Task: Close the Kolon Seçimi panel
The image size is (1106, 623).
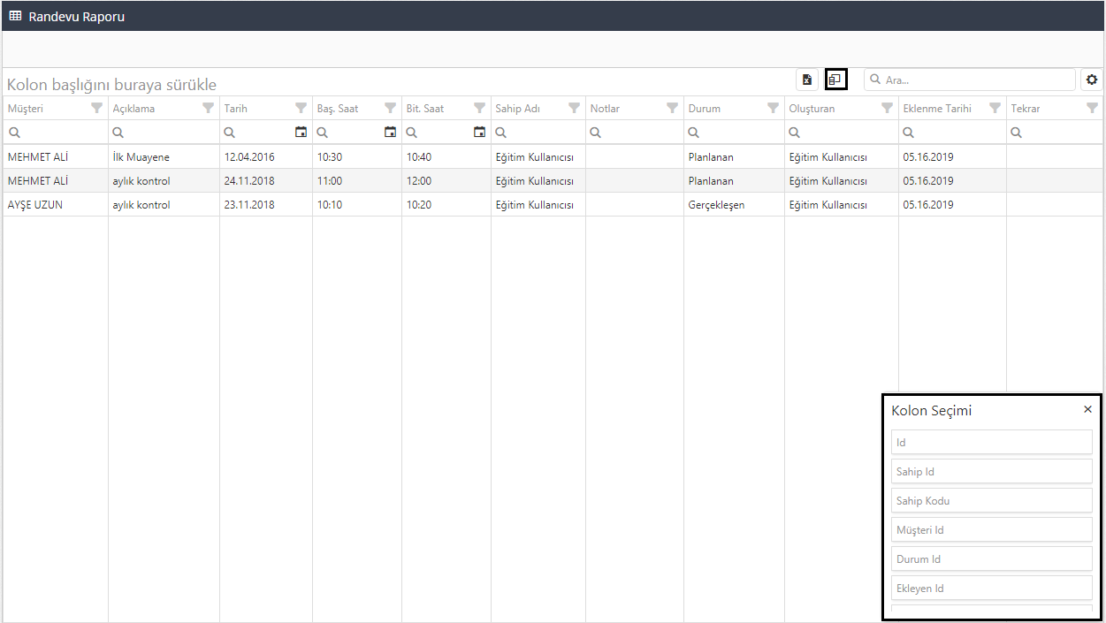Action: (1087, 409)
